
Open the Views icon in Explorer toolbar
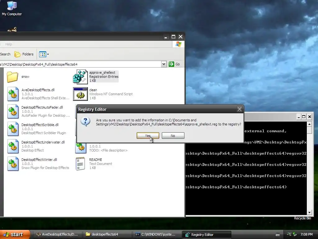(x=43, y=54)
